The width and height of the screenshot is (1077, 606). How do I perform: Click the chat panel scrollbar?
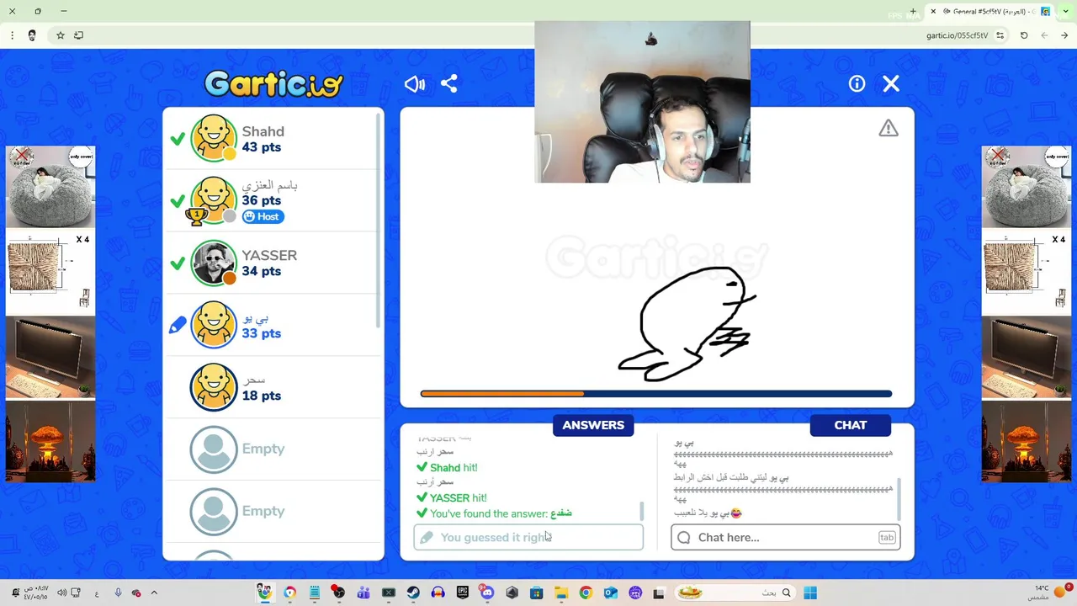click(899, 499)
